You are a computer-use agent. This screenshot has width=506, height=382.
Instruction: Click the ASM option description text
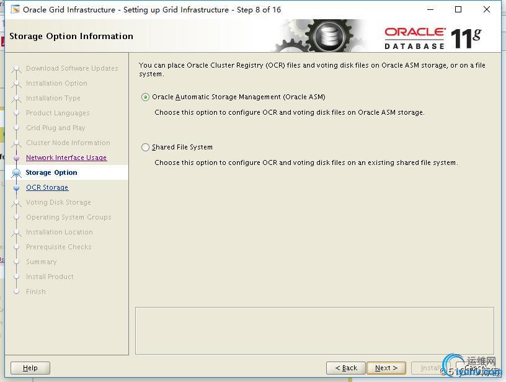coord(290,112)
